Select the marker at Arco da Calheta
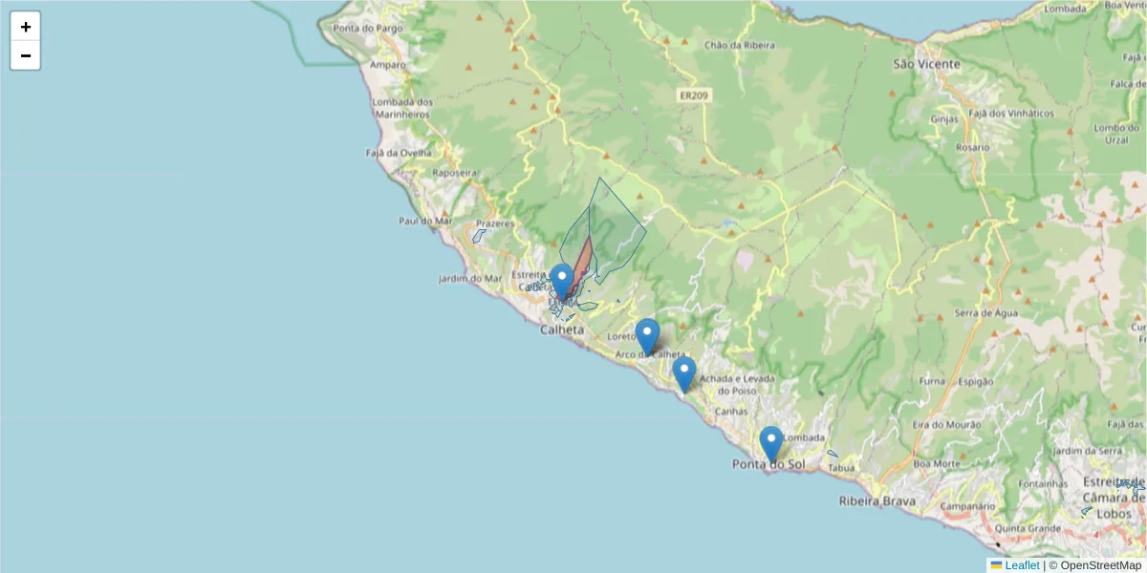This screenshot has height=573, width=1147. point(648,332)
